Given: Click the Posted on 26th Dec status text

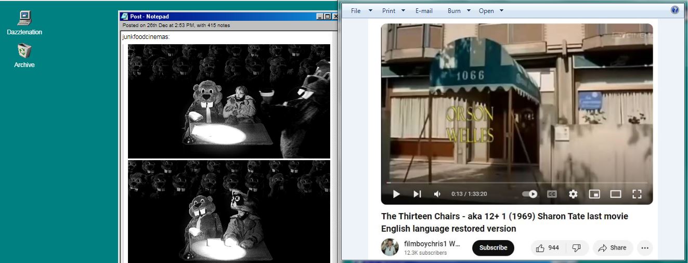Looking at the screenshot, I should [x=176, y=25].
